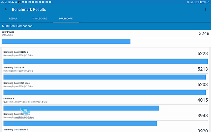Tap the 90% battery percentage
The image size is (211, 132).
196,2
